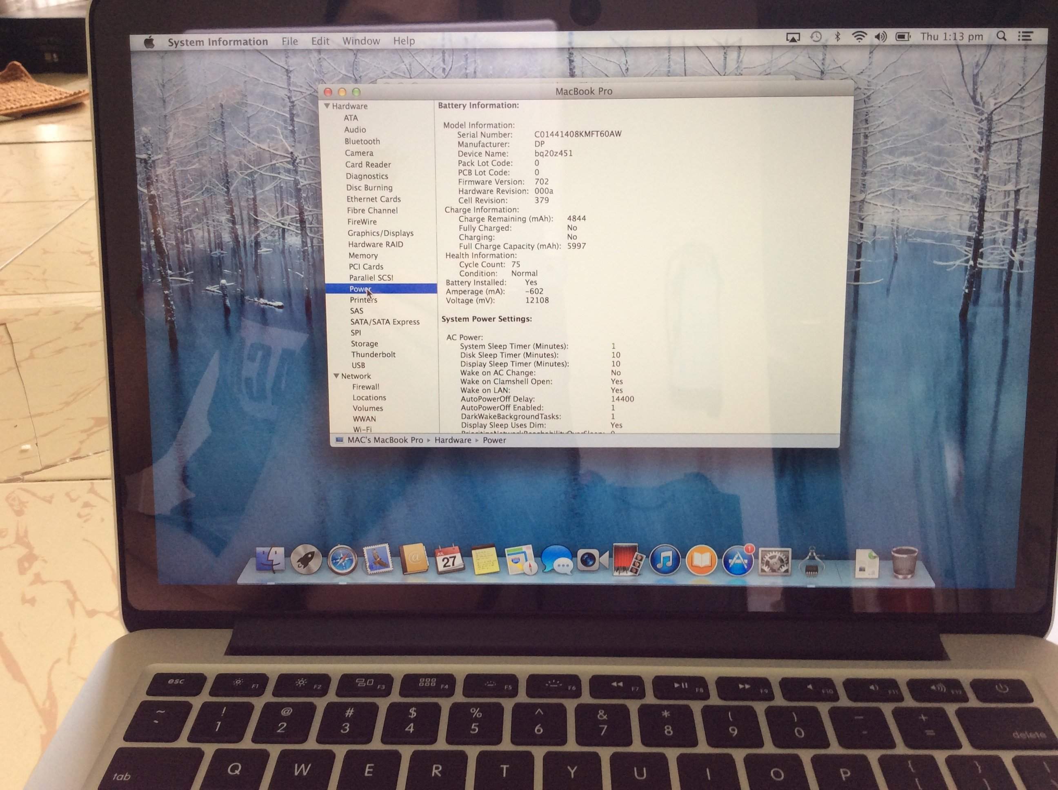Open Mail stamp icon in Dock
Image resolution: width=1058 pixels, height=790 pixels.
[x=378, y=559]
